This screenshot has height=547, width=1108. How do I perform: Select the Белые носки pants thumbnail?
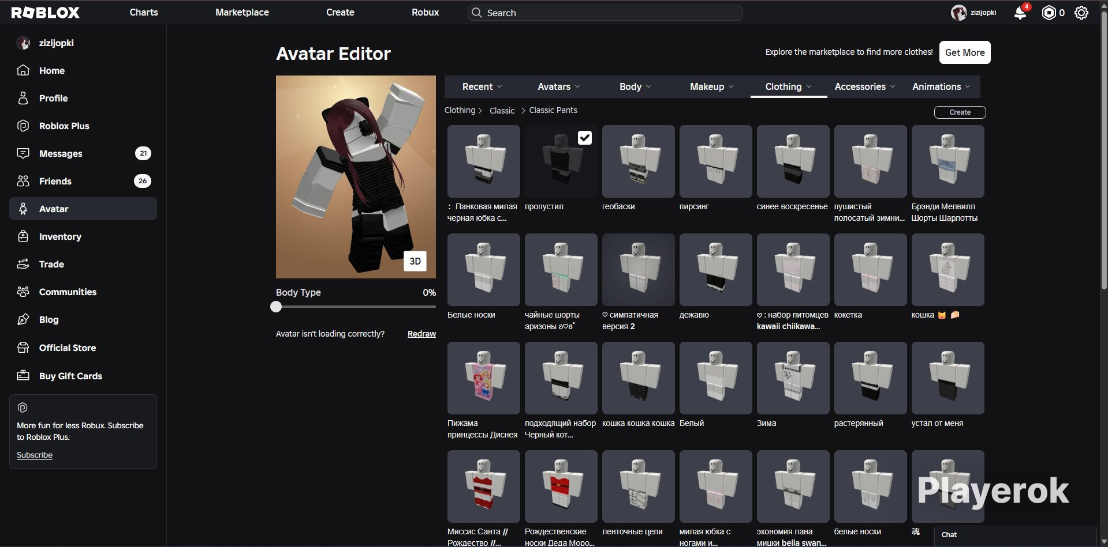pos(484,270)
